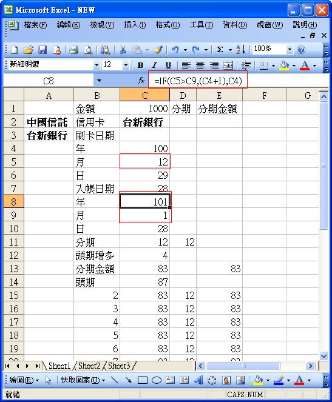Viewport: 332px width, 402px height.
Task: Open the font size dropdown
Action: click(x=126, y=65)
